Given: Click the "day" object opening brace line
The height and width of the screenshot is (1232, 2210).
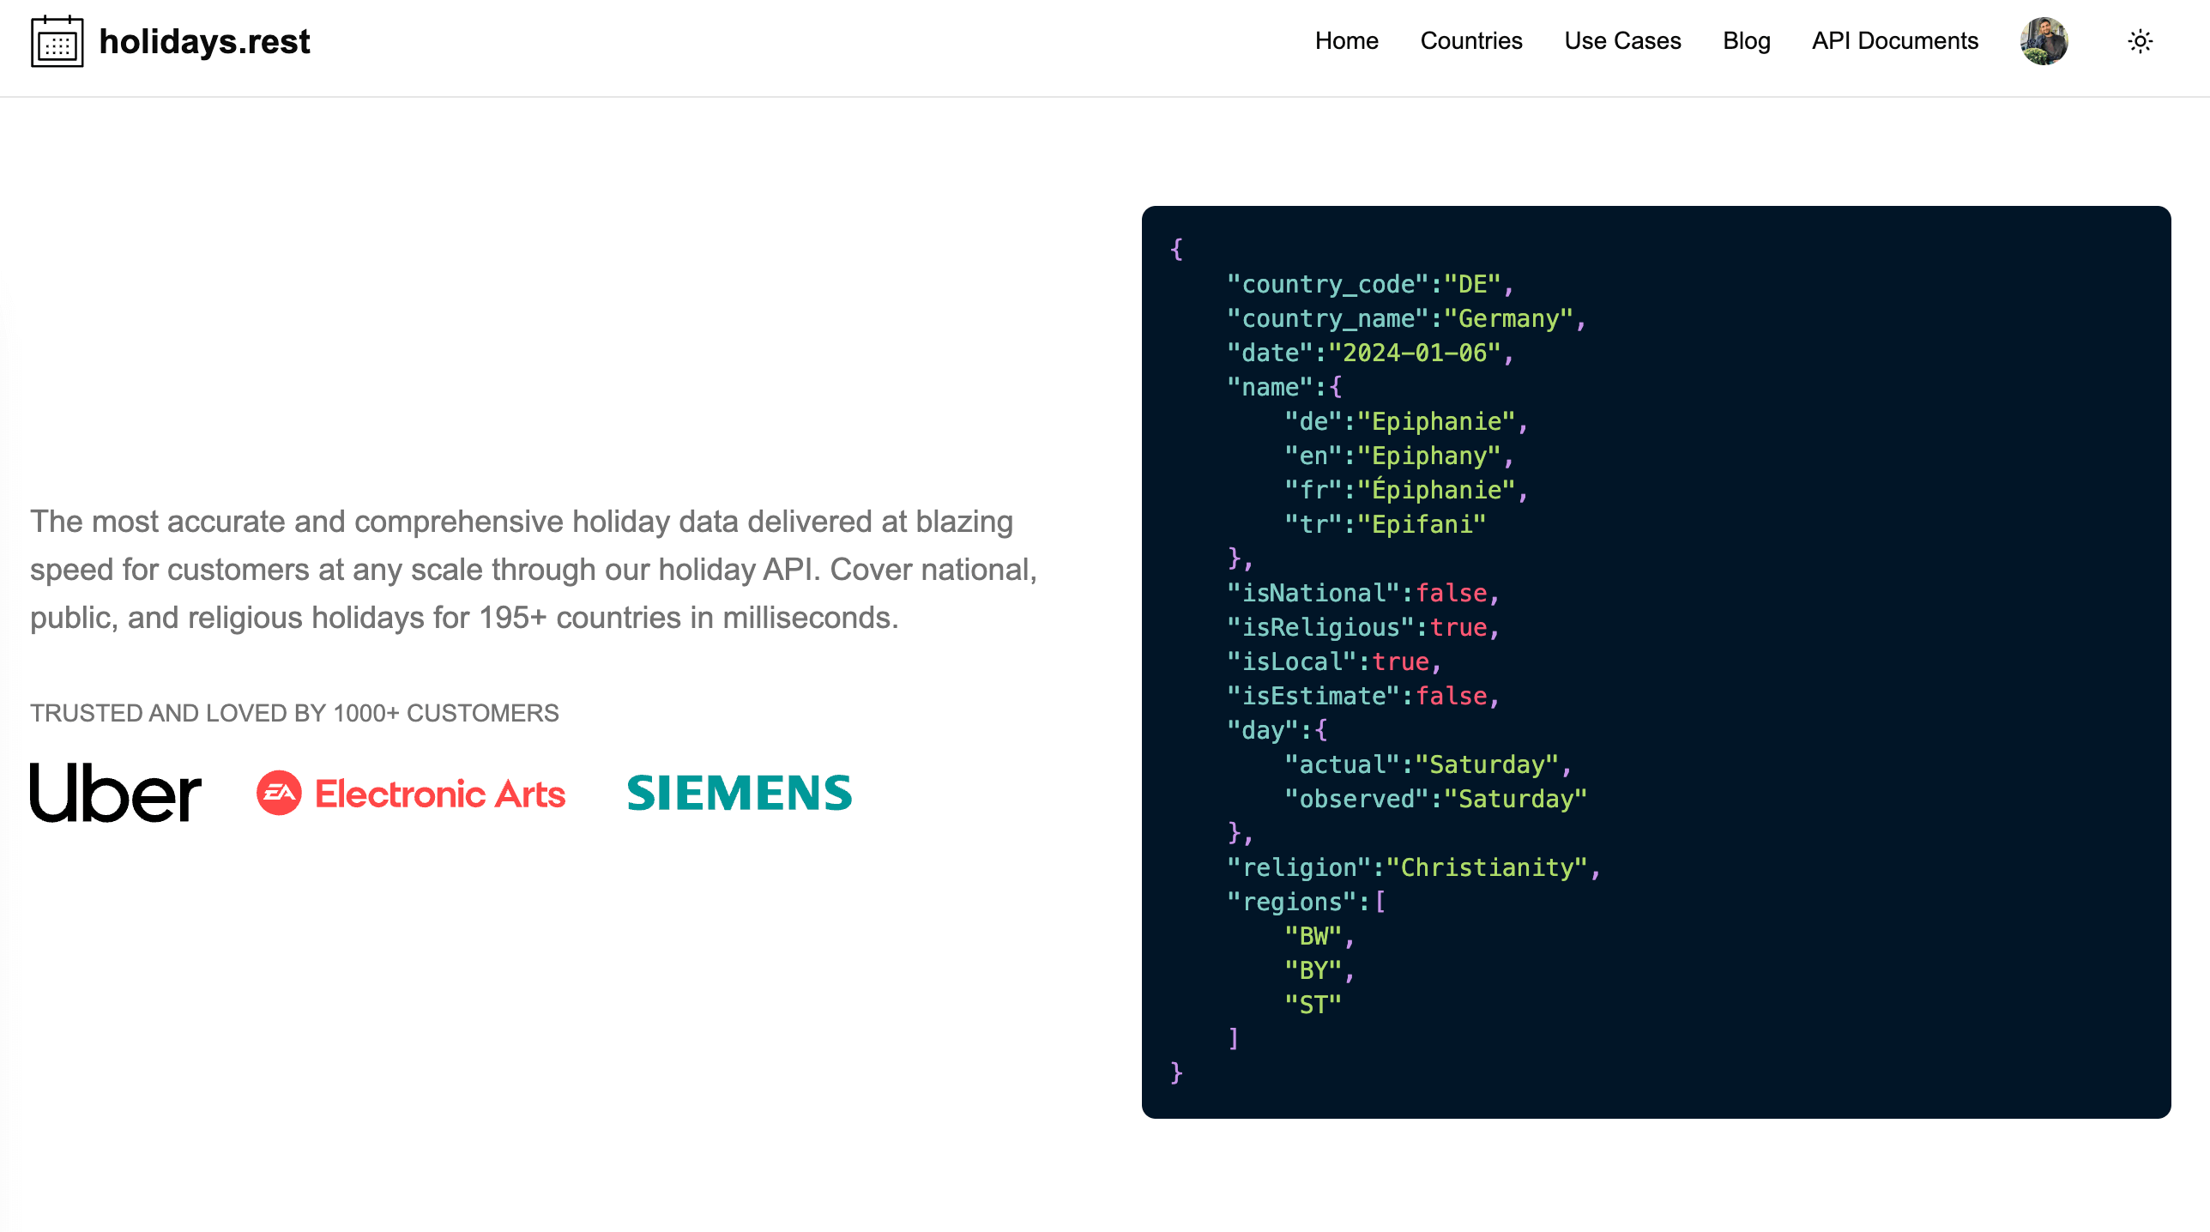Looking at the screenshot, I should (x=1277, y=730).
